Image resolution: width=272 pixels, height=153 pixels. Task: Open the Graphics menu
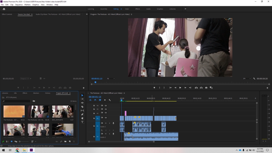(x=36, y=5)
